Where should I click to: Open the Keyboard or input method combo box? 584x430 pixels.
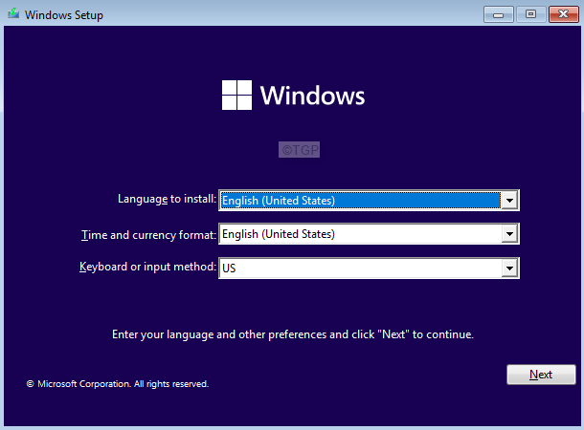(369, 268)
